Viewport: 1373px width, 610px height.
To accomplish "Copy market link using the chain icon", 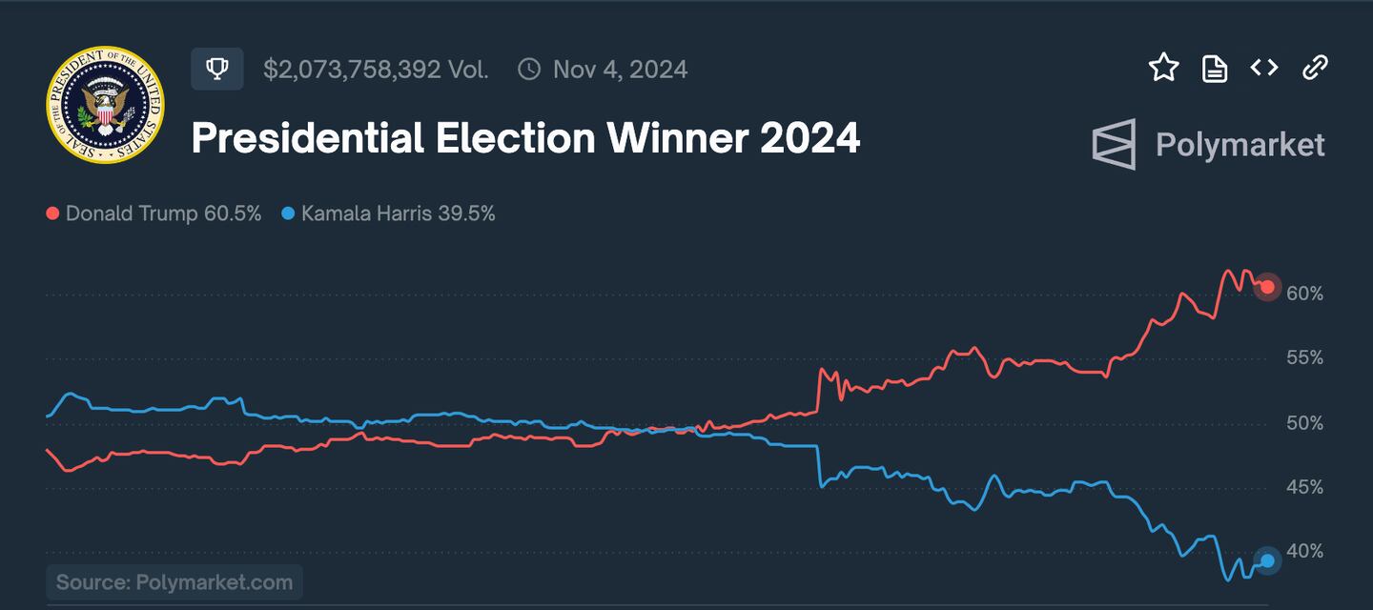I will click(1316, 67).
